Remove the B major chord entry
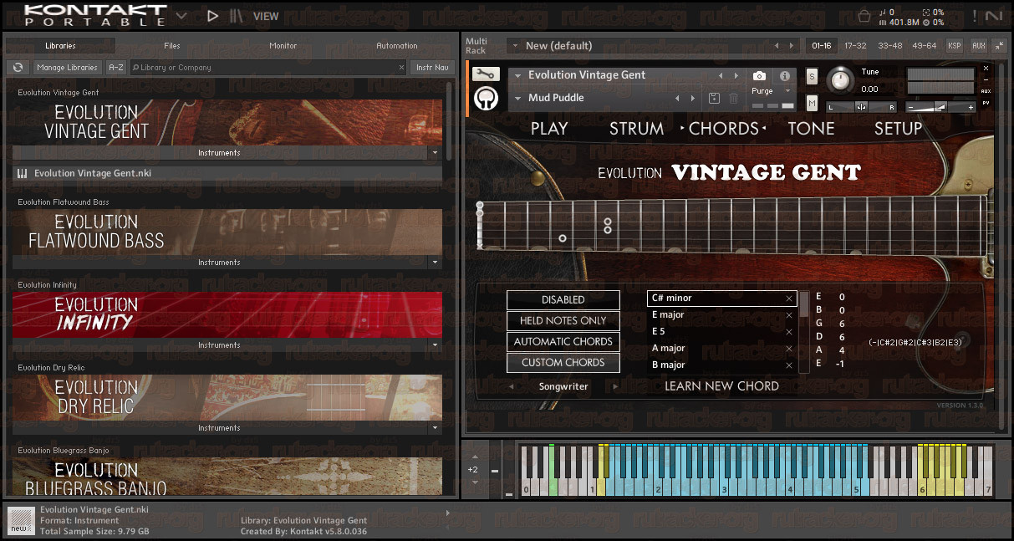 tap(788, 365)
